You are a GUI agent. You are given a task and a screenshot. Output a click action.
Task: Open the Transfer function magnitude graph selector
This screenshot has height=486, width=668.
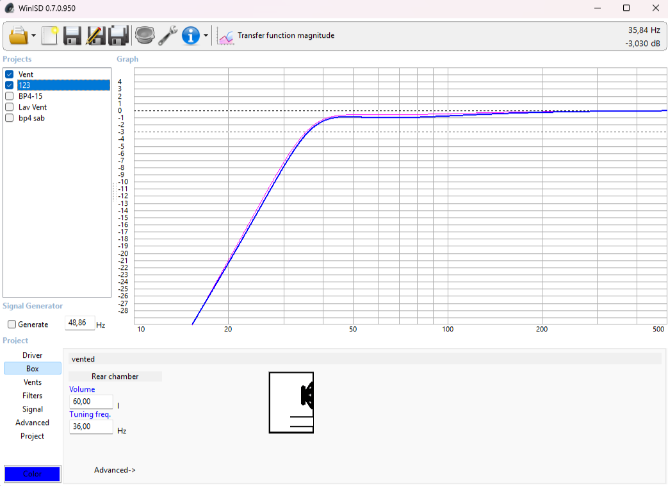[286, 35]
